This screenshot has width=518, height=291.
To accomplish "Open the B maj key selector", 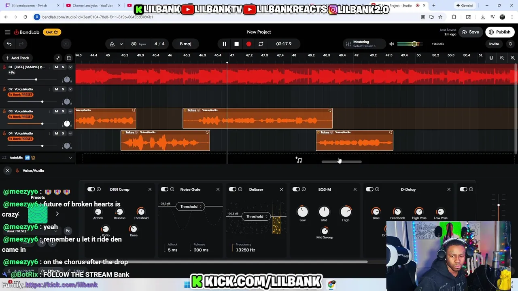I will tap(185, 44).
